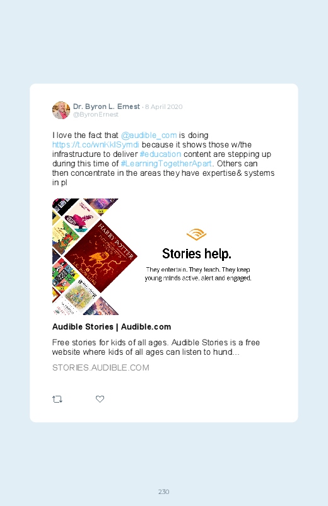Click the Dr. Byron L. Ernest name
328x506 pixels.
(x=107, y=106)
